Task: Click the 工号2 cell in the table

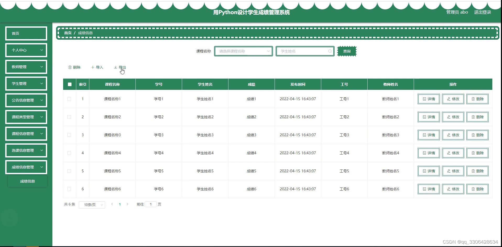Action: coord(344,117)
